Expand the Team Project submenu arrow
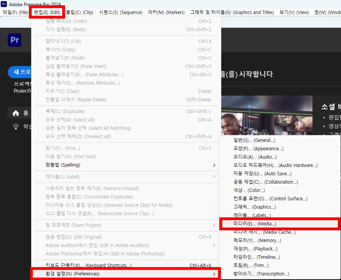 [214, 225]
